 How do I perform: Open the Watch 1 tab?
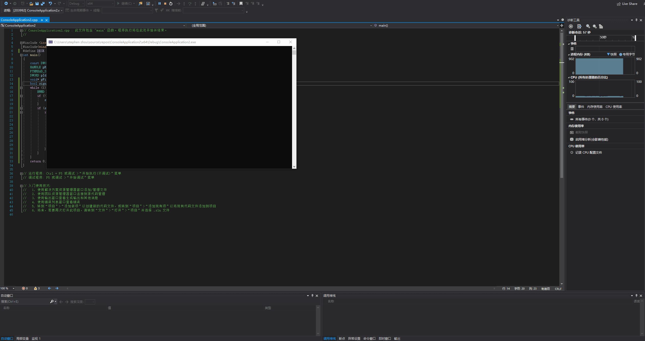coord(36,339)
